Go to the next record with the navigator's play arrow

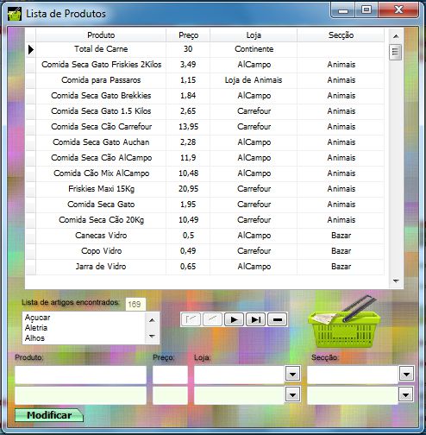tap(234, 319)
